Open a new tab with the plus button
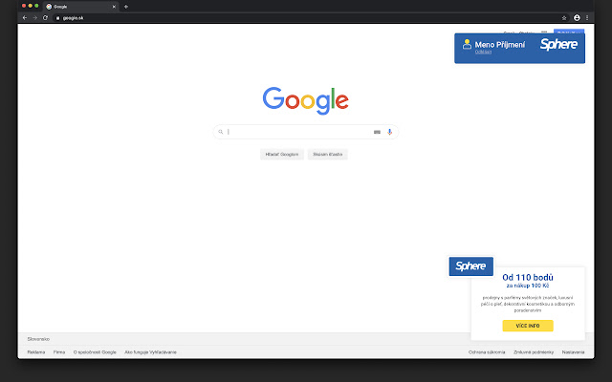This screenshot has height=382, width=612. pos(125,7)
